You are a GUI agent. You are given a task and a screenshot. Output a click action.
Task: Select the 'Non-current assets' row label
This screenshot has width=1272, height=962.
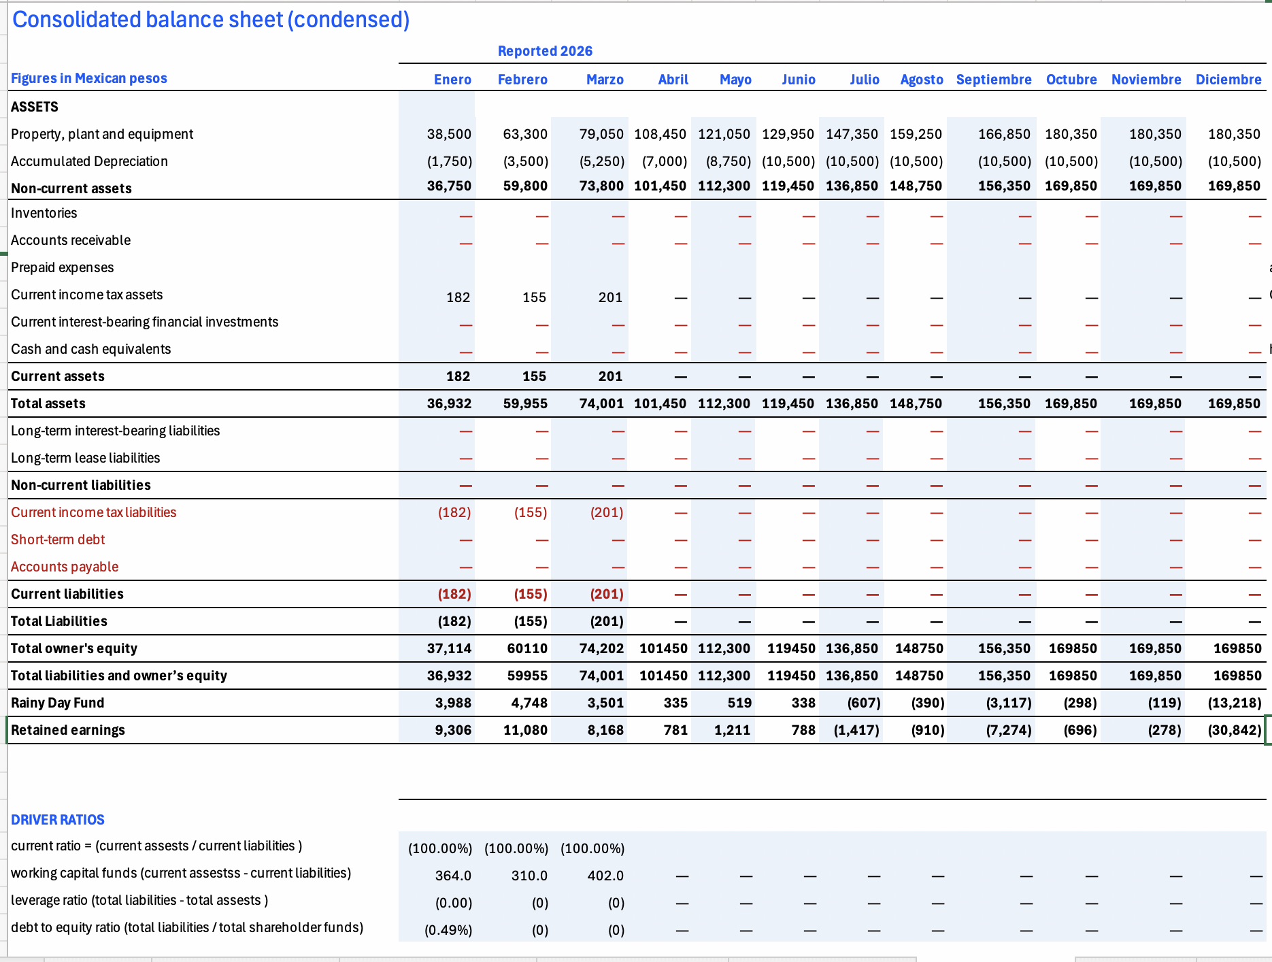71,188
